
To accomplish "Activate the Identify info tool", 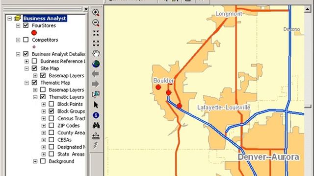I will point(96,115).
